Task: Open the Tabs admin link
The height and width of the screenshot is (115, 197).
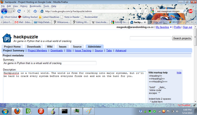Action: tap(109, 51)
